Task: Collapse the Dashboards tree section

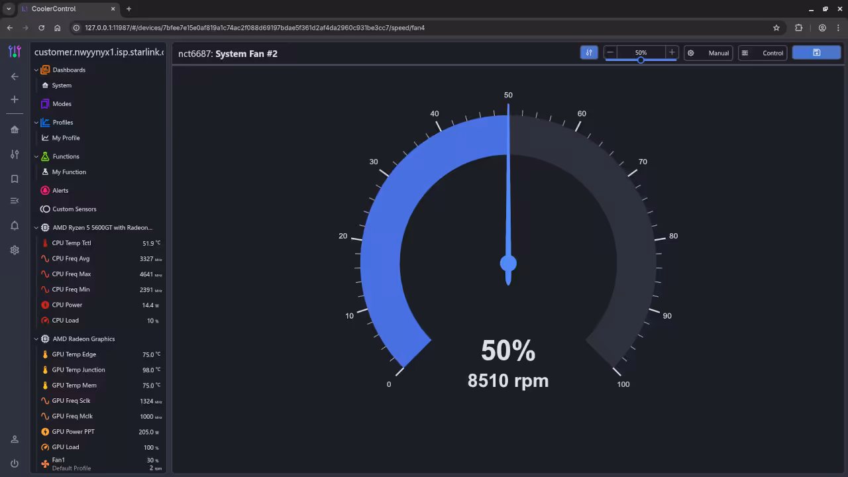Action: click(x=36, y=70)
